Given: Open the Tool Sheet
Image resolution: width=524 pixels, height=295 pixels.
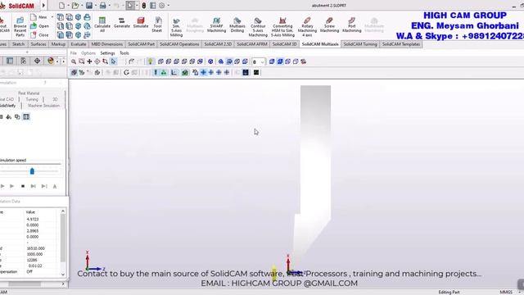Looking at the screenshot, I should (157, 25).
